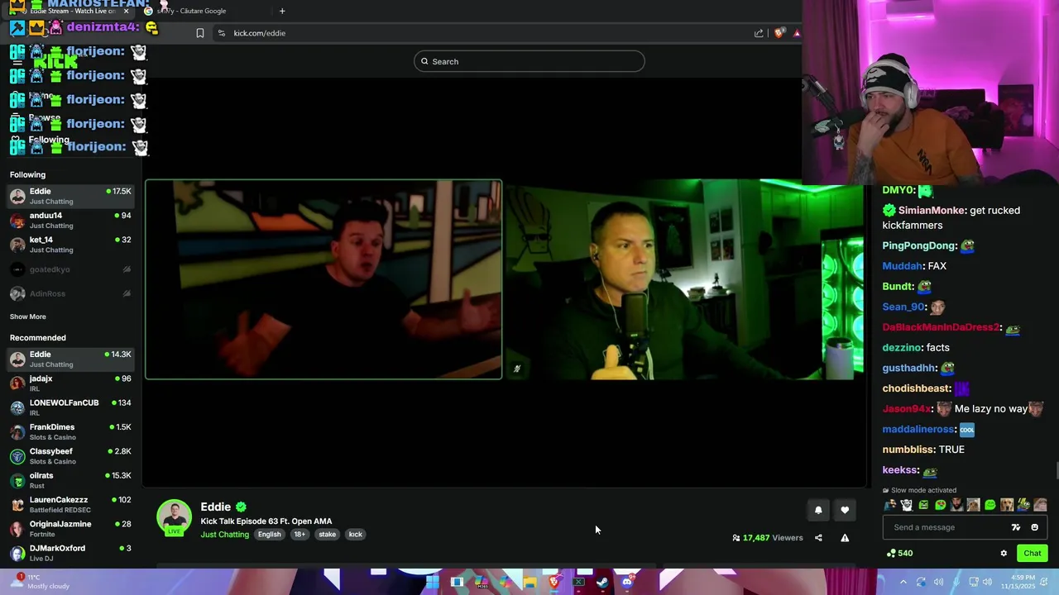Viewport: 1059px width, 595px height.
Task: Open oilrats recommended channel
Action: point(70,480)
